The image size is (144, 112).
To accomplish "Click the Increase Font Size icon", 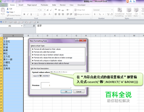I will (48, 10).
